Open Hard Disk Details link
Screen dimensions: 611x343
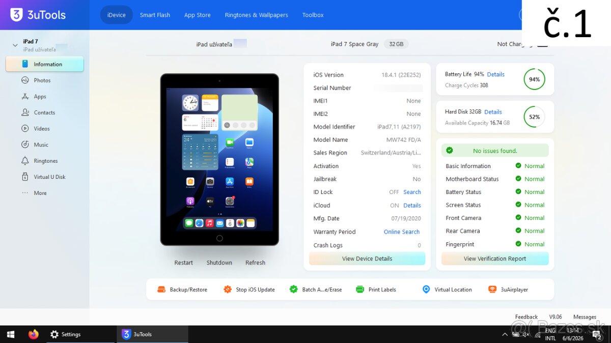click(493, 112)
